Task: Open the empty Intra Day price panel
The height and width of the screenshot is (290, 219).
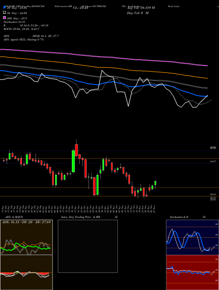Action: 88,246
